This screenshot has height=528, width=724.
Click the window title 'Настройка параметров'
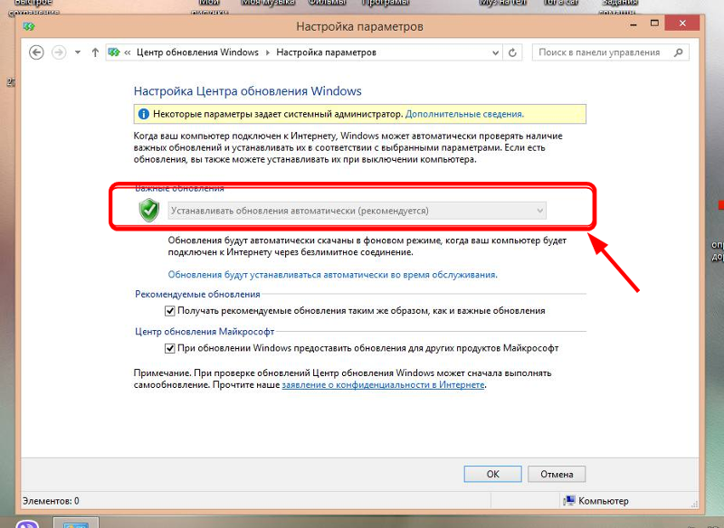(x=359, y=27)
